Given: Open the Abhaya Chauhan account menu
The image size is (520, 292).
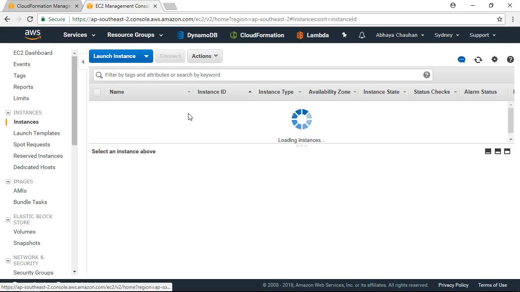Looking at the screenshot, I should pos(400,35).
